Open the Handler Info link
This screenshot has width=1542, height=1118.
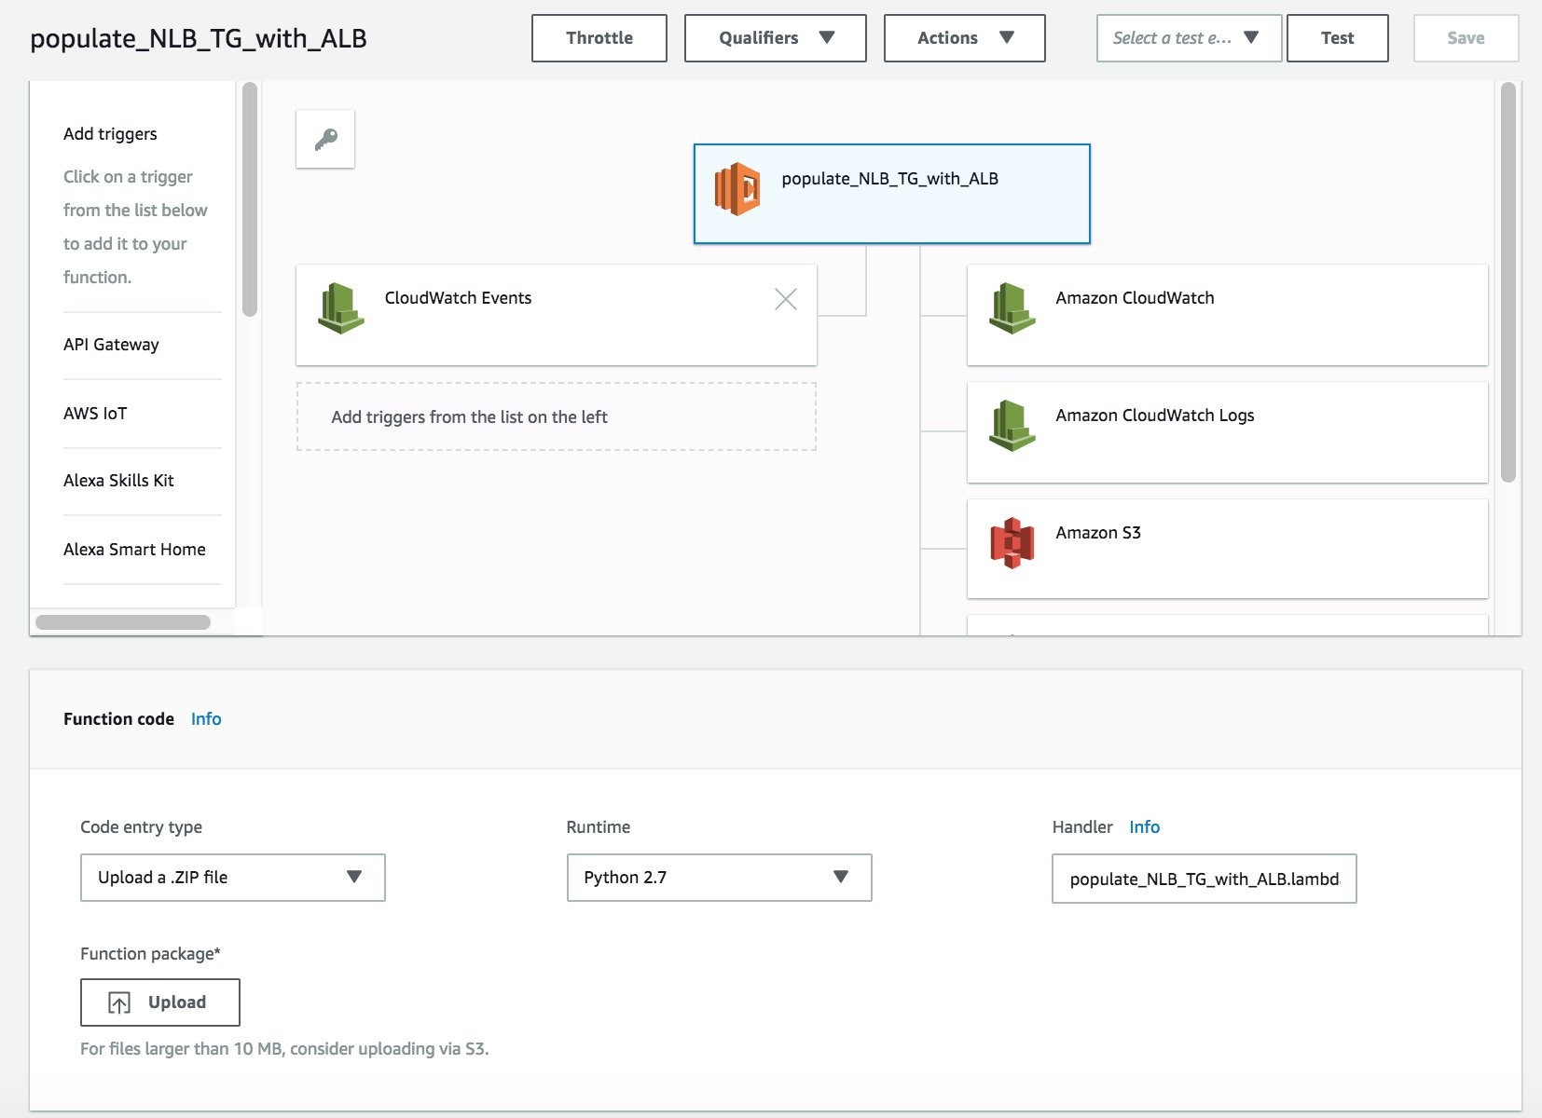point(1144,827)
